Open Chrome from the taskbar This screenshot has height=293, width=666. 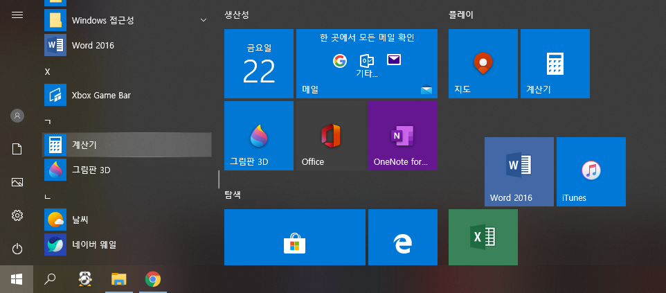tap(153, 279)
